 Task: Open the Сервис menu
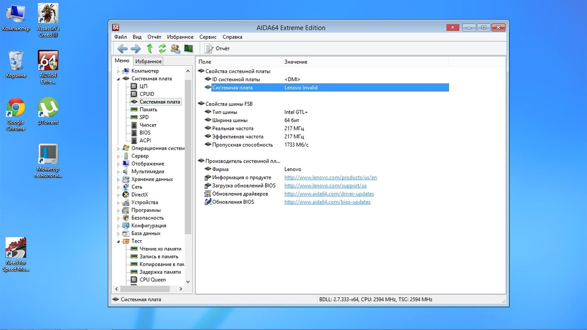[x=208, y=37]
